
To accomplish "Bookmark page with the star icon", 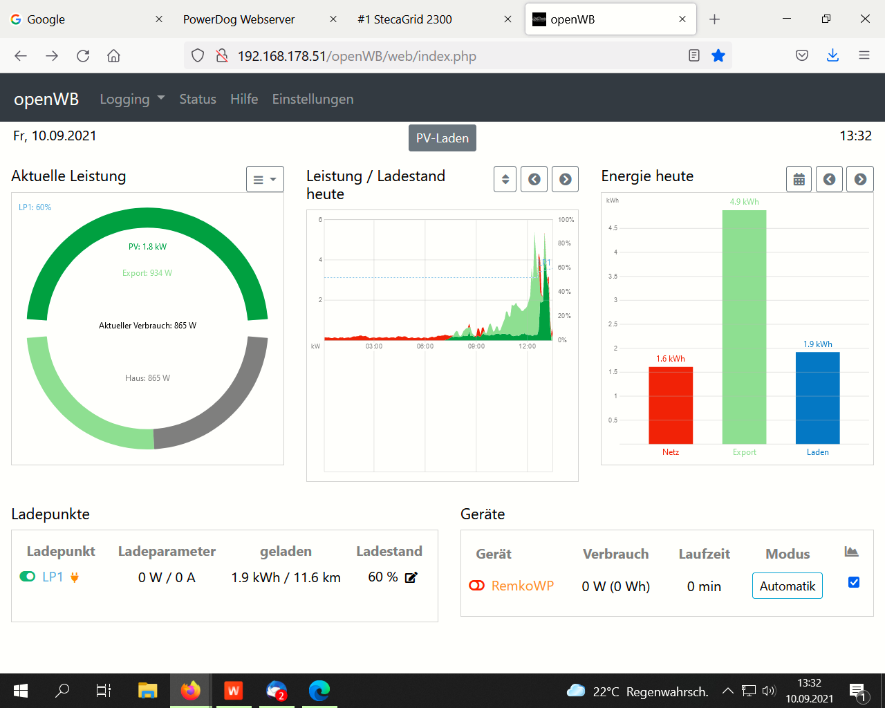I will click(x=718, y=56).
